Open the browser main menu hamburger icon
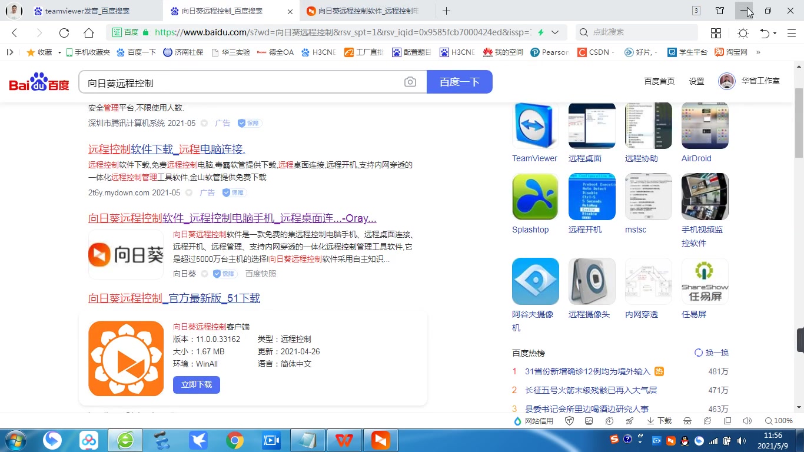 click(792, 33)
